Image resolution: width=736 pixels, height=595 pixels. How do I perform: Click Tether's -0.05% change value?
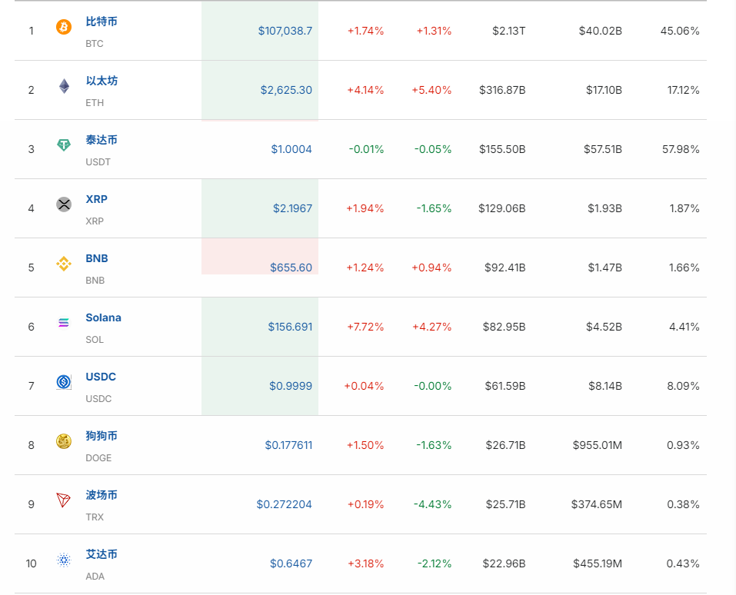click(433, 149)
